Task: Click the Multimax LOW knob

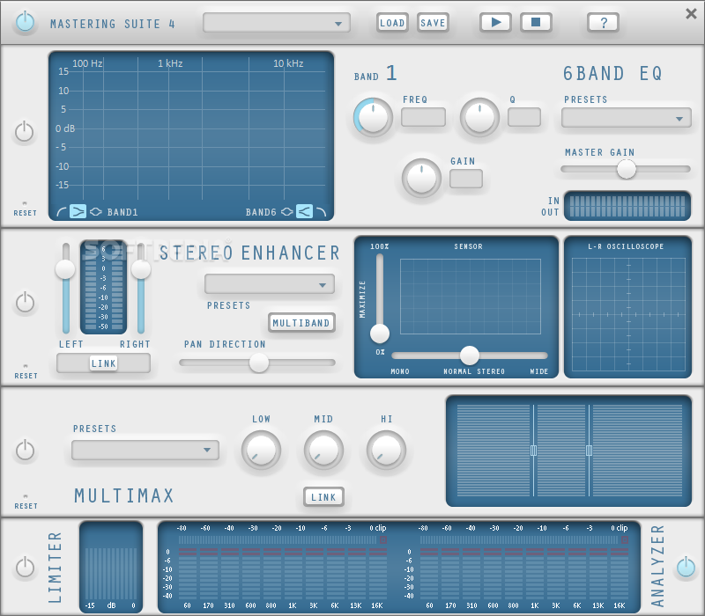Action: [x=261, y=450]
